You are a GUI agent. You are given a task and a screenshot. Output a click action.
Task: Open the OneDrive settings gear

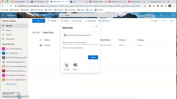coord(162,15)
